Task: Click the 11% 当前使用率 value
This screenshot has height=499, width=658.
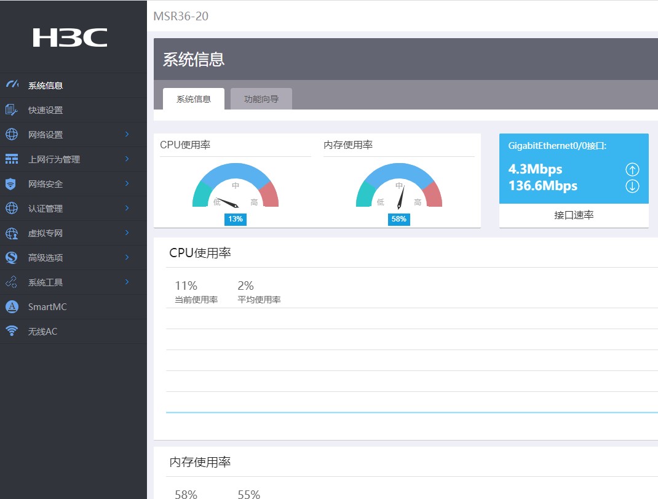Action: [186, 285]
